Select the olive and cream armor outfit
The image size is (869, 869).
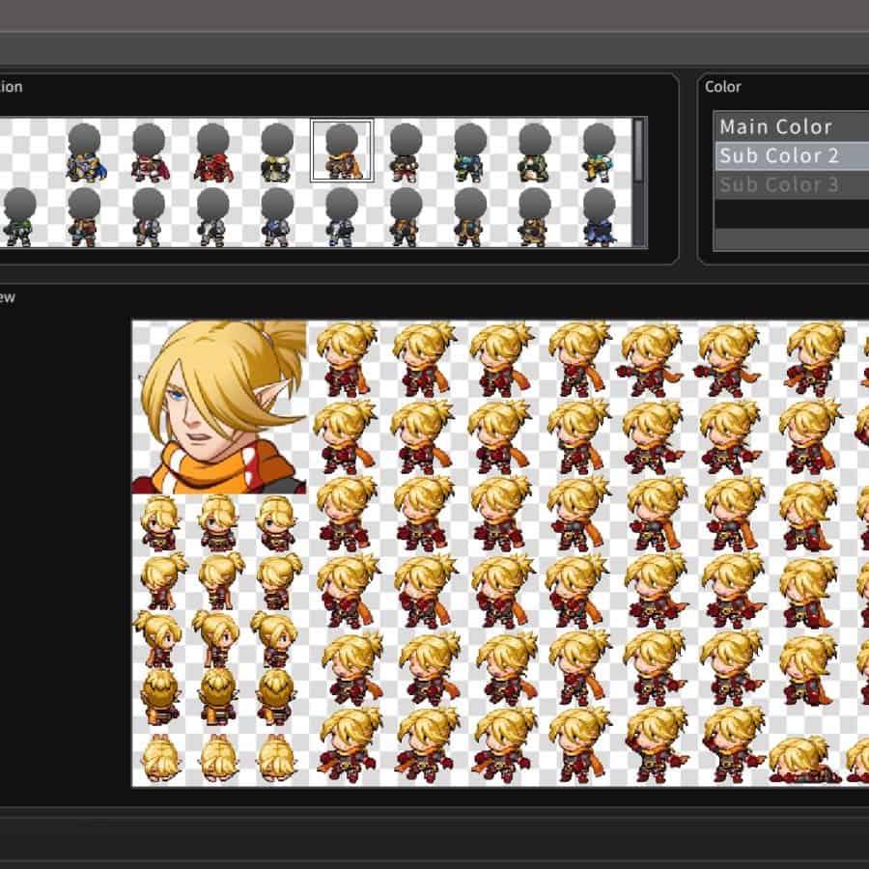click(x=276, y=154)
